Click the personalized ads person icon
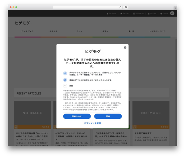This screenshot has height=157, width=185. (x=65, y=73)
